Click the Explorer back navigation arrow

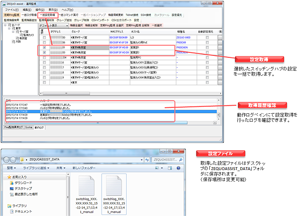pos(6,160)
